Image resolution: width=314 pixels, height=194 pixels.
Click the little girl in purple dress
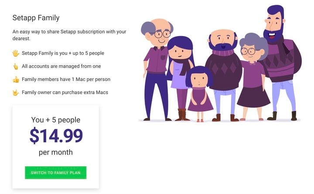coord(199,94)
